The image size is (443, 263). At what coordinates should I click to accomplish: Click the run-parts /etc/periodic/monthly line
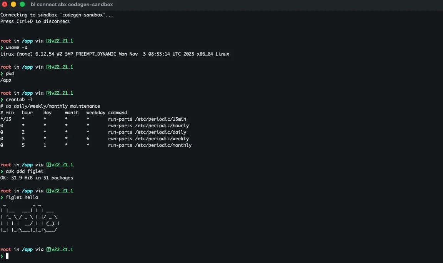coord(150,145)
